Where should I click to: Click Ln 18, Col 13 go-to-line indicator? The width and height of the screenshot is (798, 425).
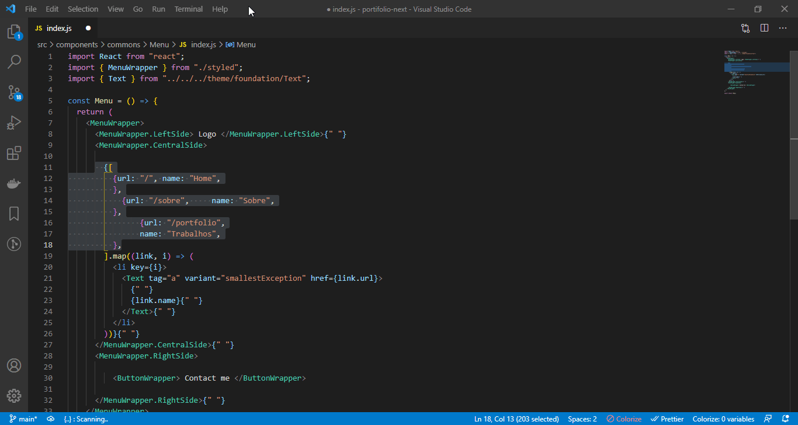point(516,419)
